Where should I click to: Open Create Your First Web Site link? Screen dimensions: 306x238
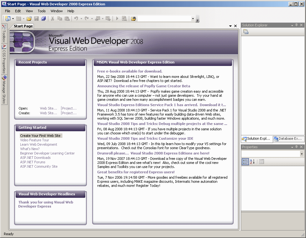point(40,136)
